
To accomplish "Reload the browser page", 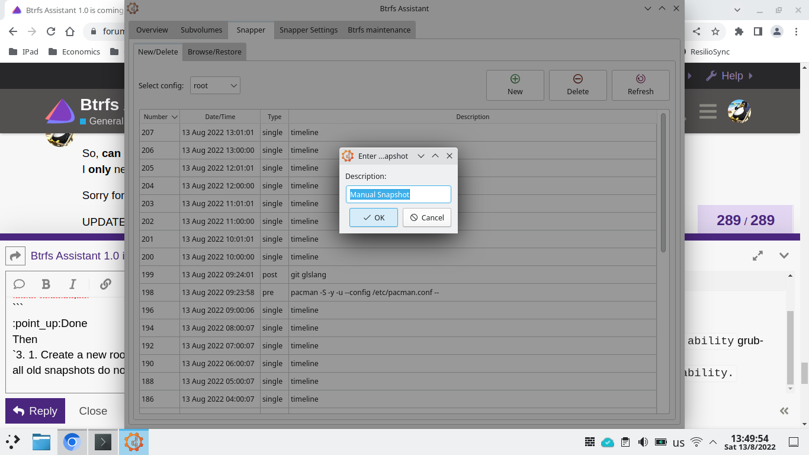I will [51, 31].
